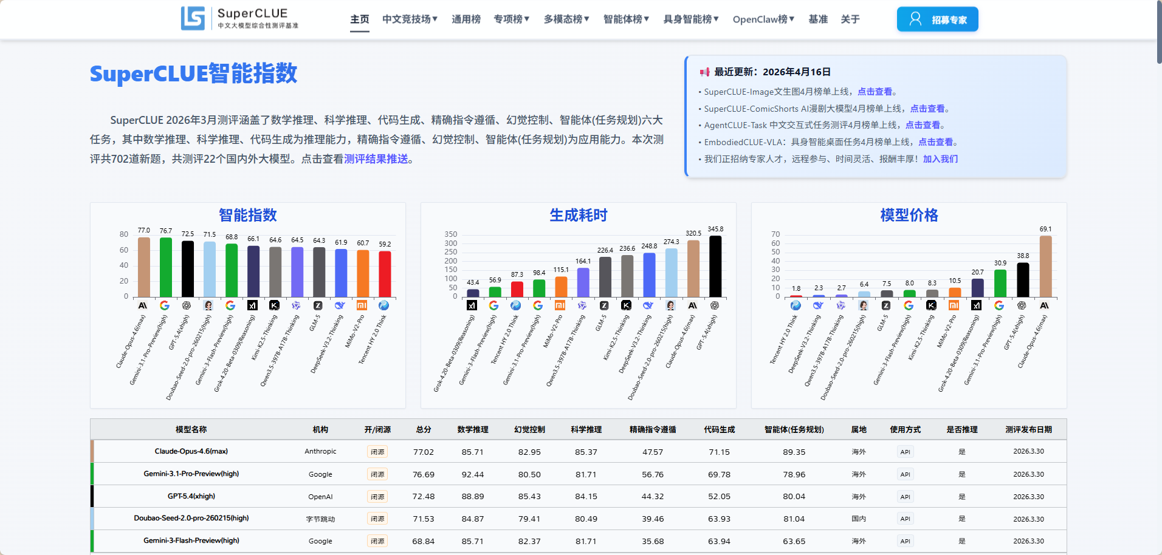Go to the 主页 nav tab
Screen dimensions: 1162x555
click(x=360, y=19)
